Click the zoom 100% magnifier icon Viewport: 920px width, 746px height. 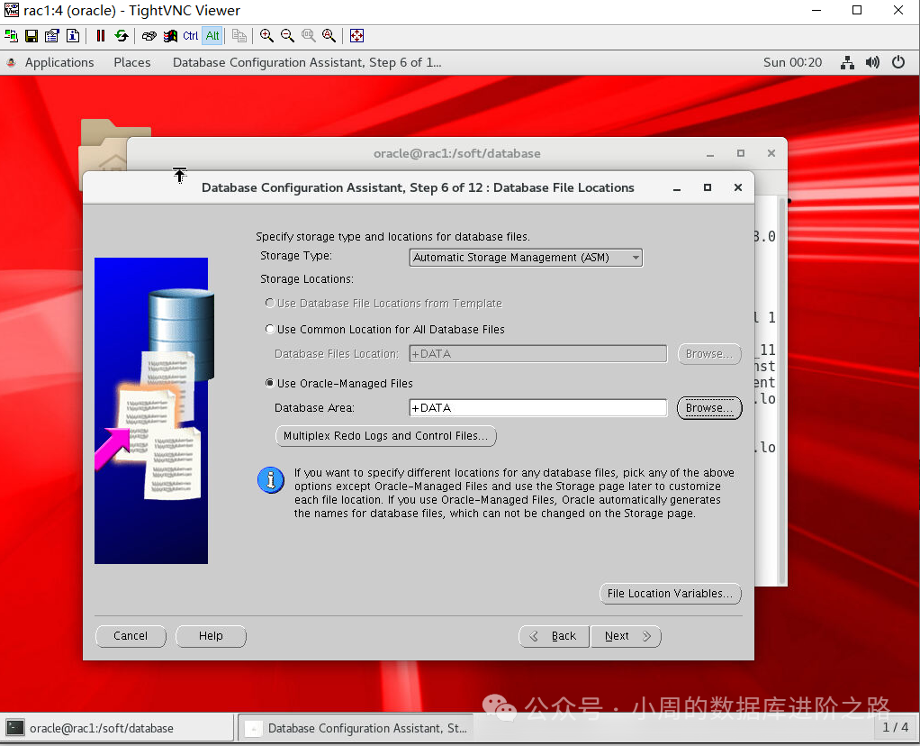pyautogui.click(x=308, y=36)
